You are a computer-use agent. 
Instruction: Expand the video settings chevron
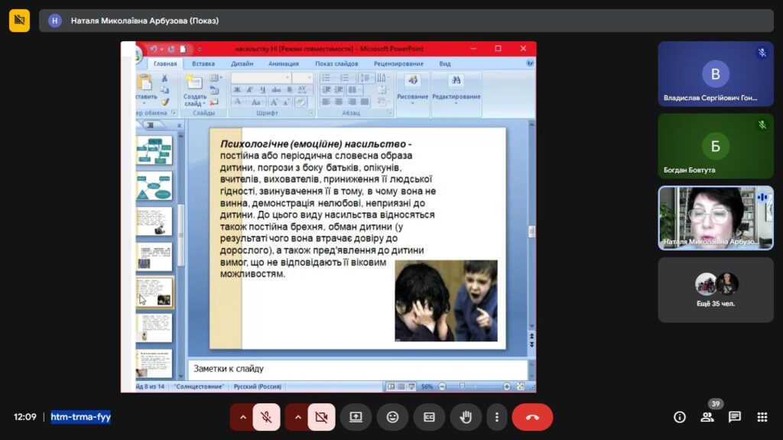click(x=298, y=417)
